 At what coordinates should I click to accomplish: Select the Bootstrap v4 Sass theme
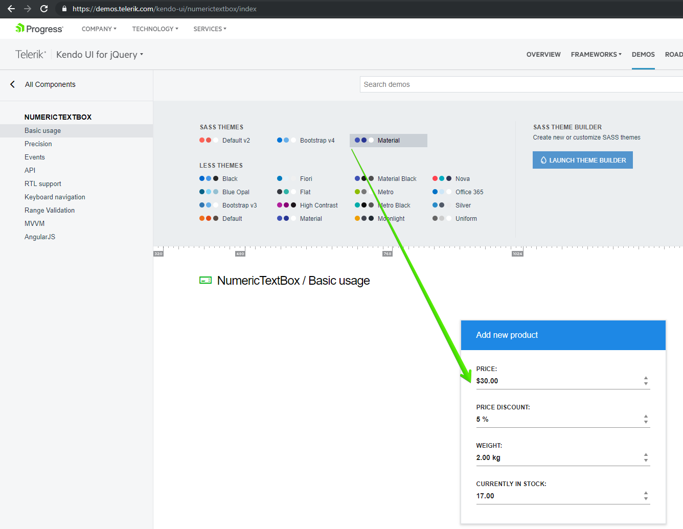pyautogui.click(x=306, y=141)
